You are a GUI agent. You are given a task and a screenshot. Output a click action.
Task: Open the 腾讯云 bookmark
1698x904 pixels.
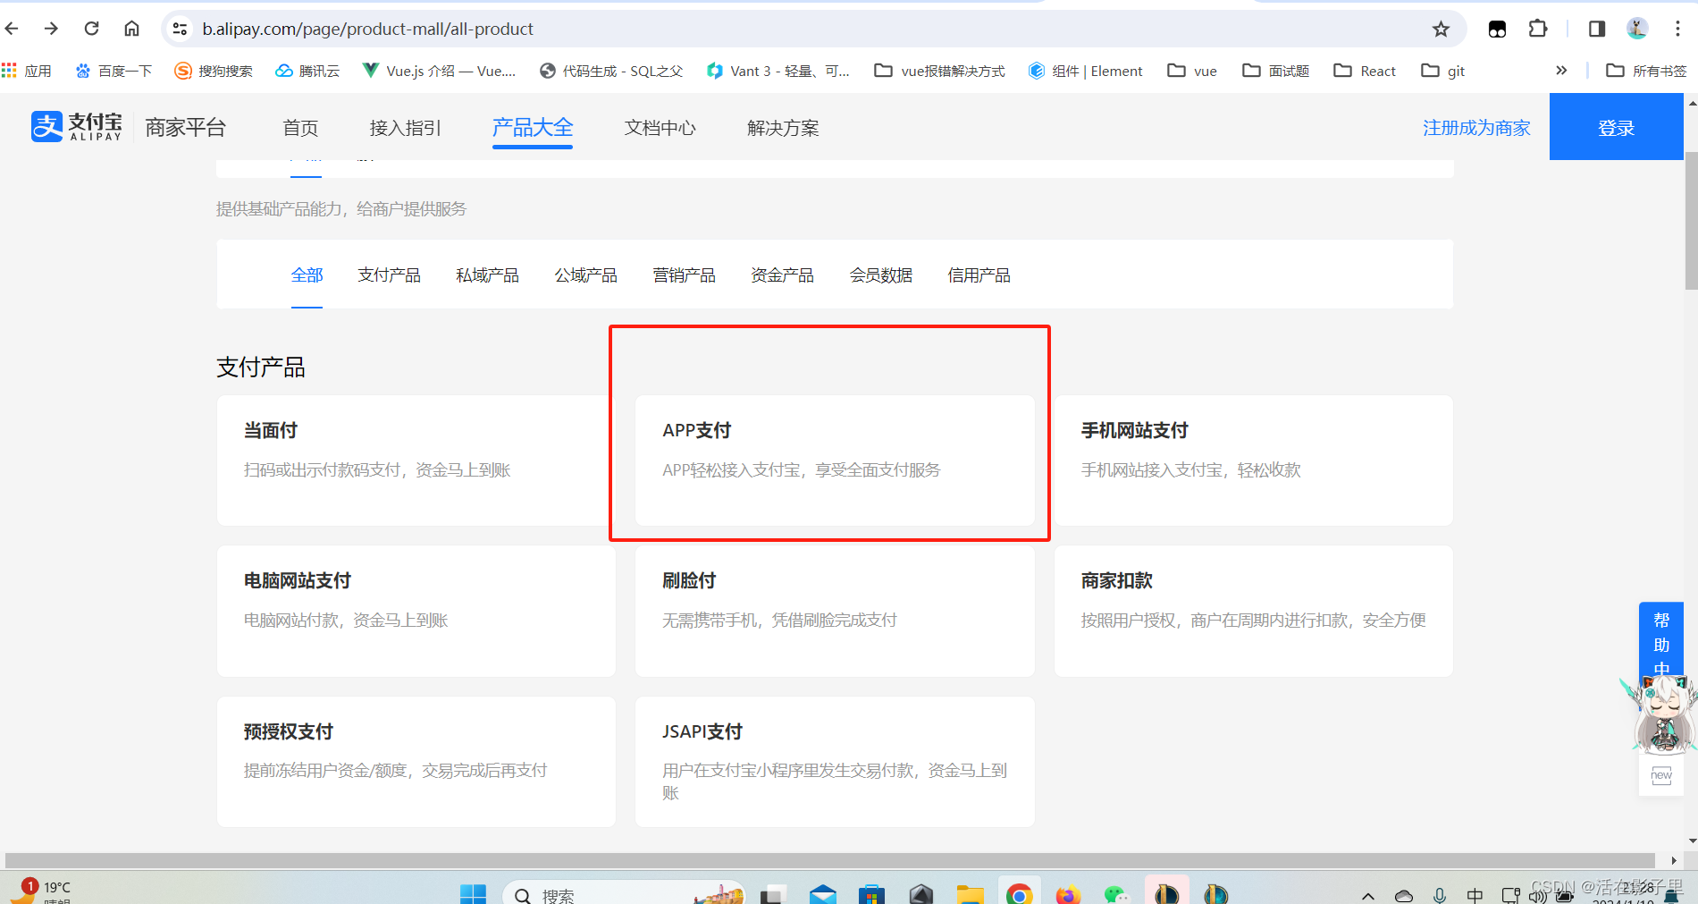pyautogui.click(x=307, y=71)
